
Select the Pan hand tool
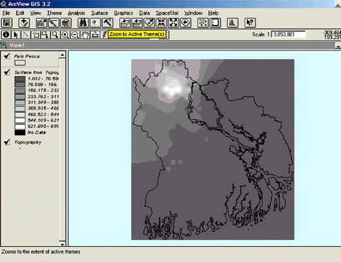coord(85,35)
